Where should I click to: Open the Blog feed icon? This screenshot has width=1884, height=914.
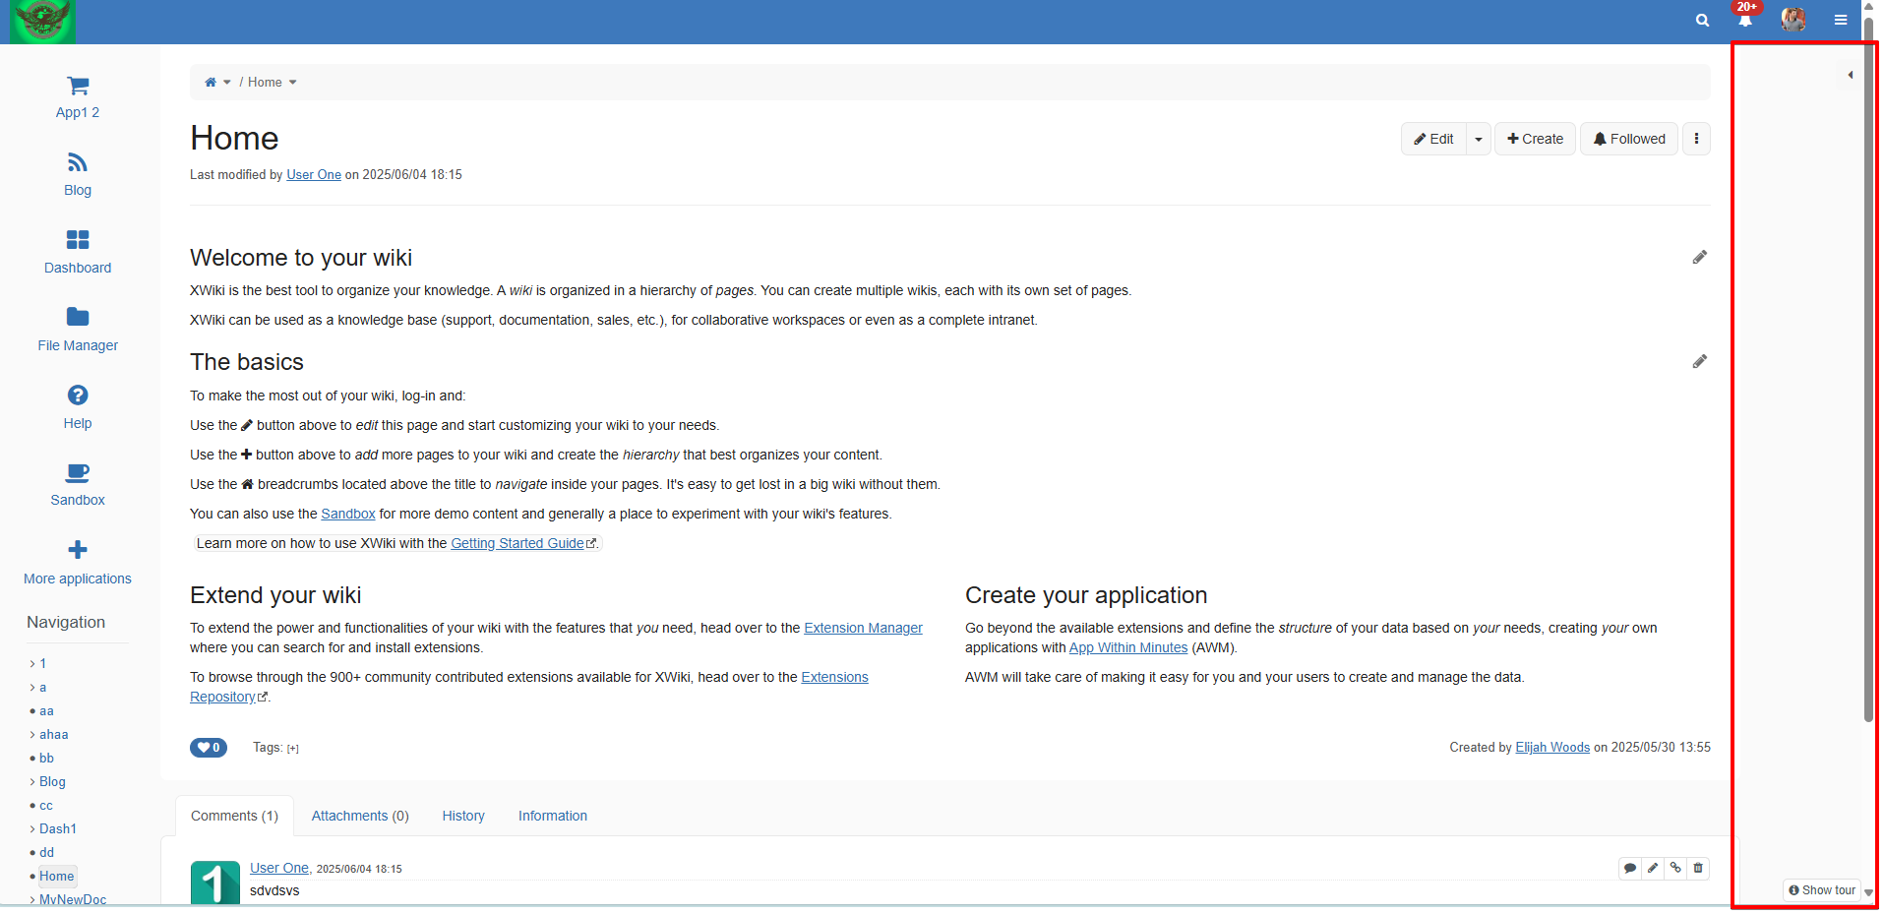[78, 162]
